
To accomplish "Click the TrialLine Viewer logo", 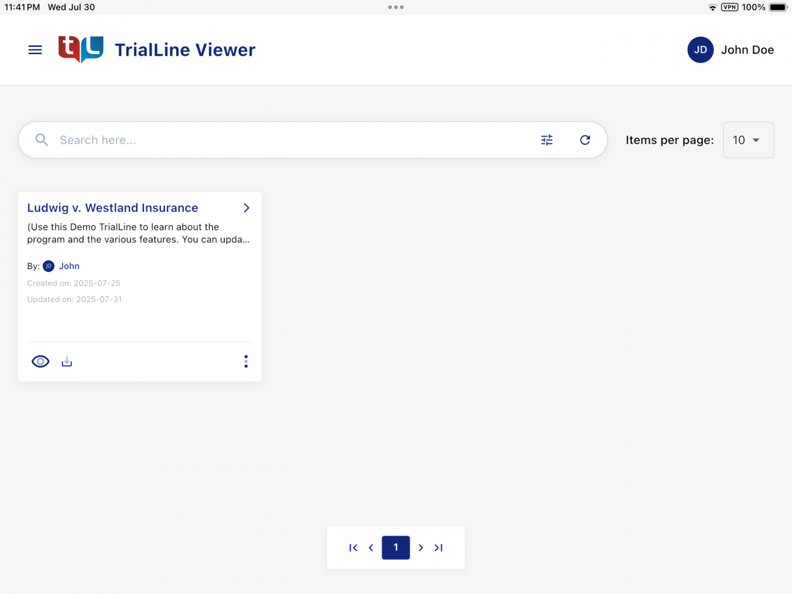I will 80,49.
